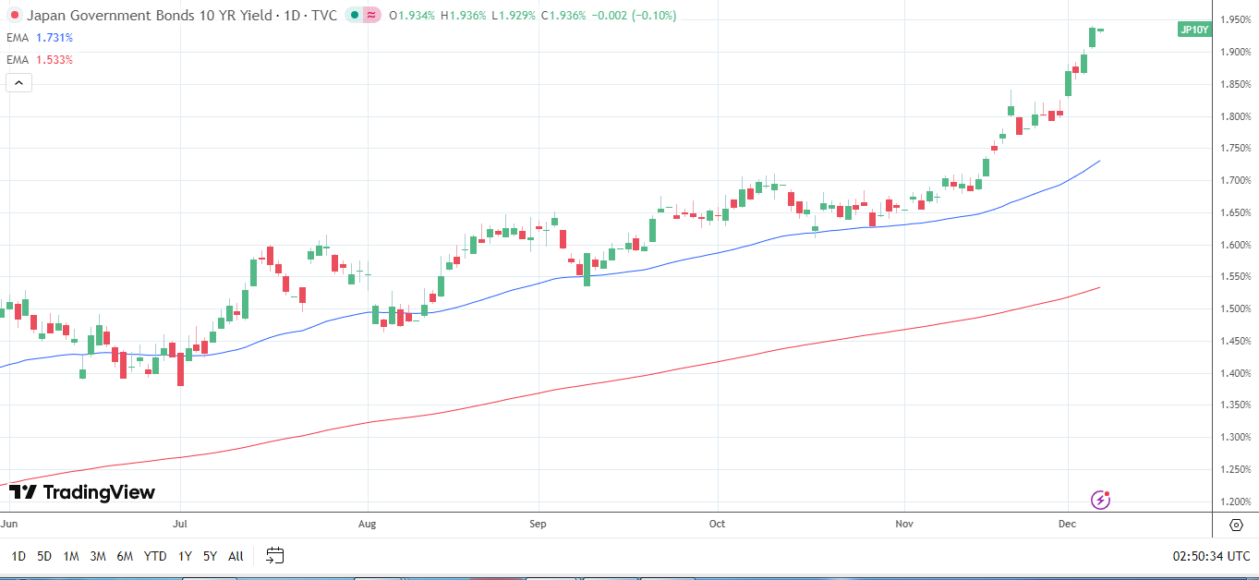This screenshot has width=1259, height=580.
Task: Click the green market status dot
Action: [x=355, y=16]
